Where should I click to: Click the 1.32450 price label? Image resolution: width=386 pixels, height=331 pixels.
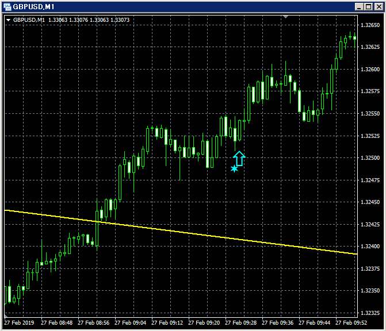(370, 202)
